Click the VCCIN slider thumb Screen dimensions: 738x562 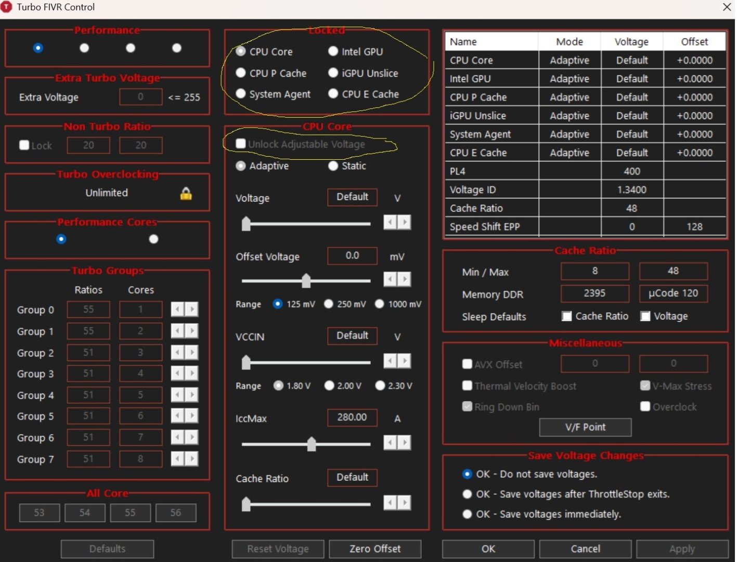coord(246,362)
